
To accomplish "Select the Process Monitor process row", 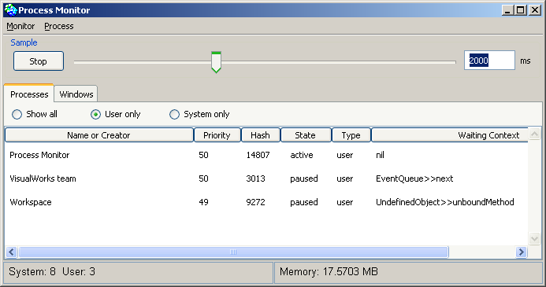I will click(266, 155).
